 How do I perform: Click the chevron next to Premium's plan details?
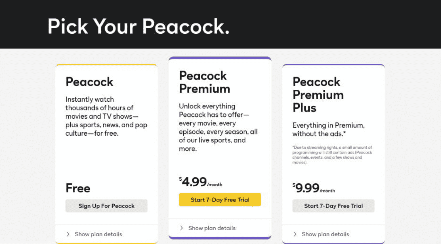[x=182, y=228]
